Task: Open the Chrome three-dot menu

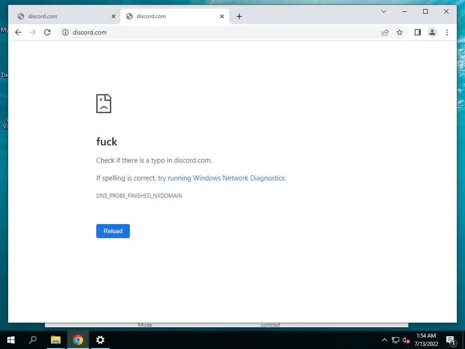Action: [447, 32]
